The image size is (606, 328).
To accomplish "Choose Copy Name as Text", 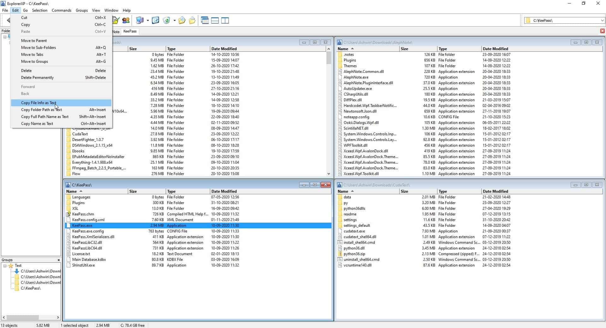I will (61, 124).
